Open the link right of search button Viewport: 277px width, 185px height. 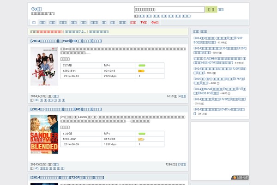[221, 10]
